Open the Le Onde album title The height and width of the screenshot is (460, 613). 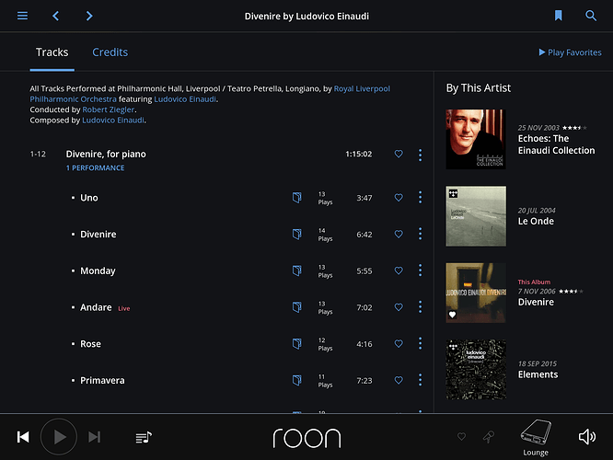coord(536,221)
